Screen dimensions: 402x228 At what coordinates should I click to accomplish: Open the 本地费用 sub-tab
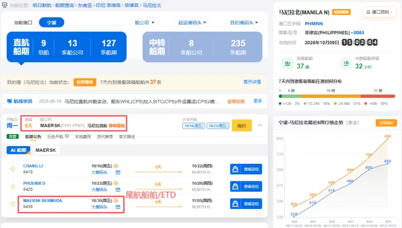point(83,137)
